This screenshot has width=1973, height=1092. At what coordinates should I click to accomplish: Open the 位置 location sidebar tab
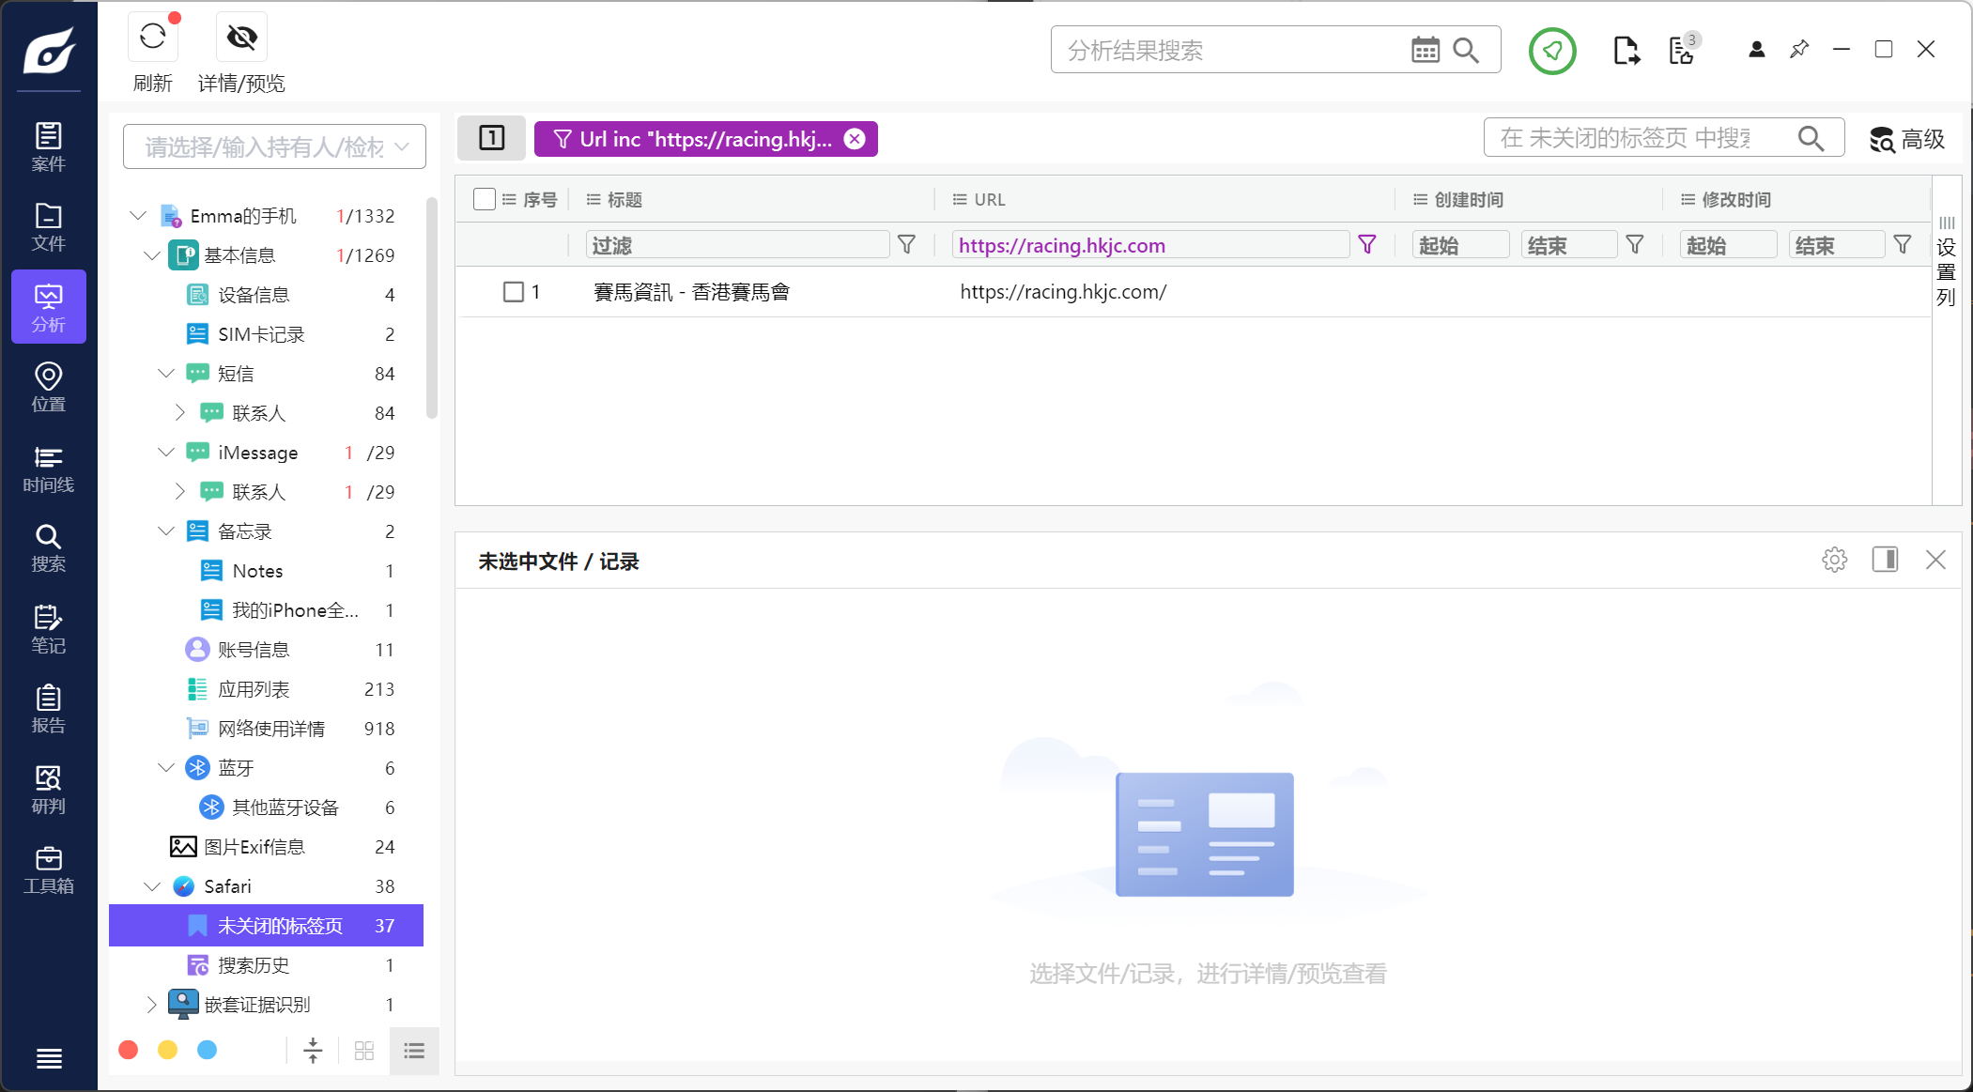pos(48,388)
